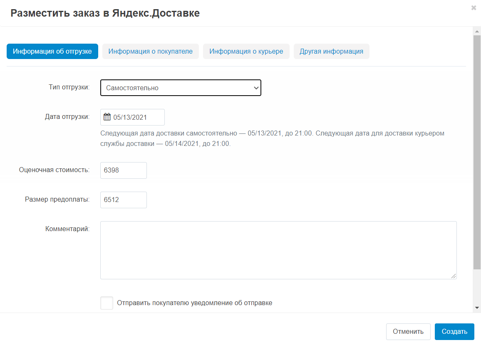Click the 'Комментарий:' field label

coord(67,229)
